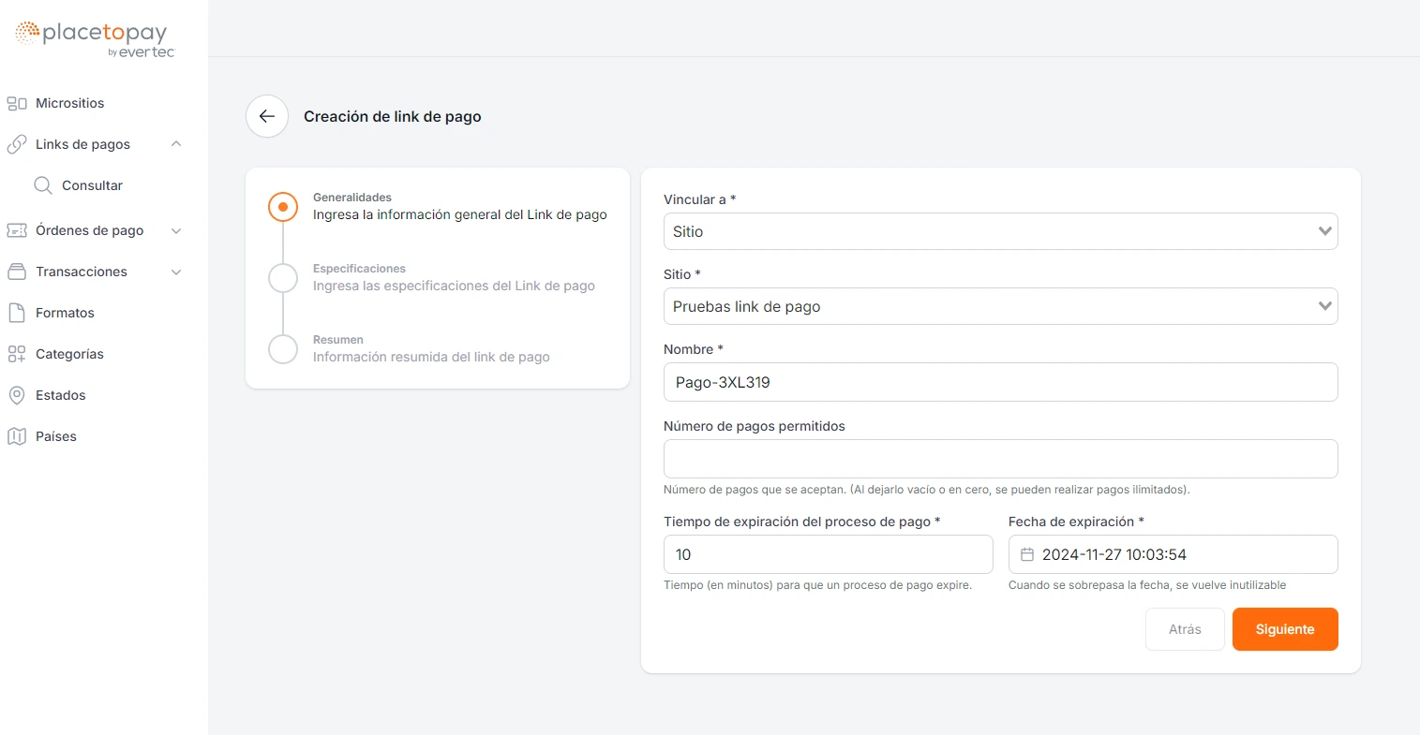This screenshot has width=1420, height=735.
Task: Click the Categorías grid icon
Action: pos(17,354)
